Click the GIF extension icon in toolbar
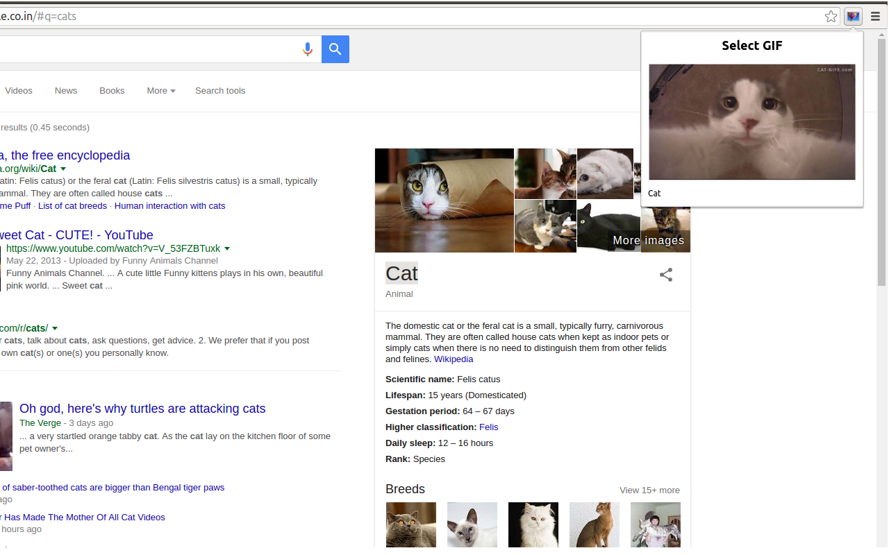Image resolution: width=889 pixels, height=555 pixels. [x=853, y=17]
